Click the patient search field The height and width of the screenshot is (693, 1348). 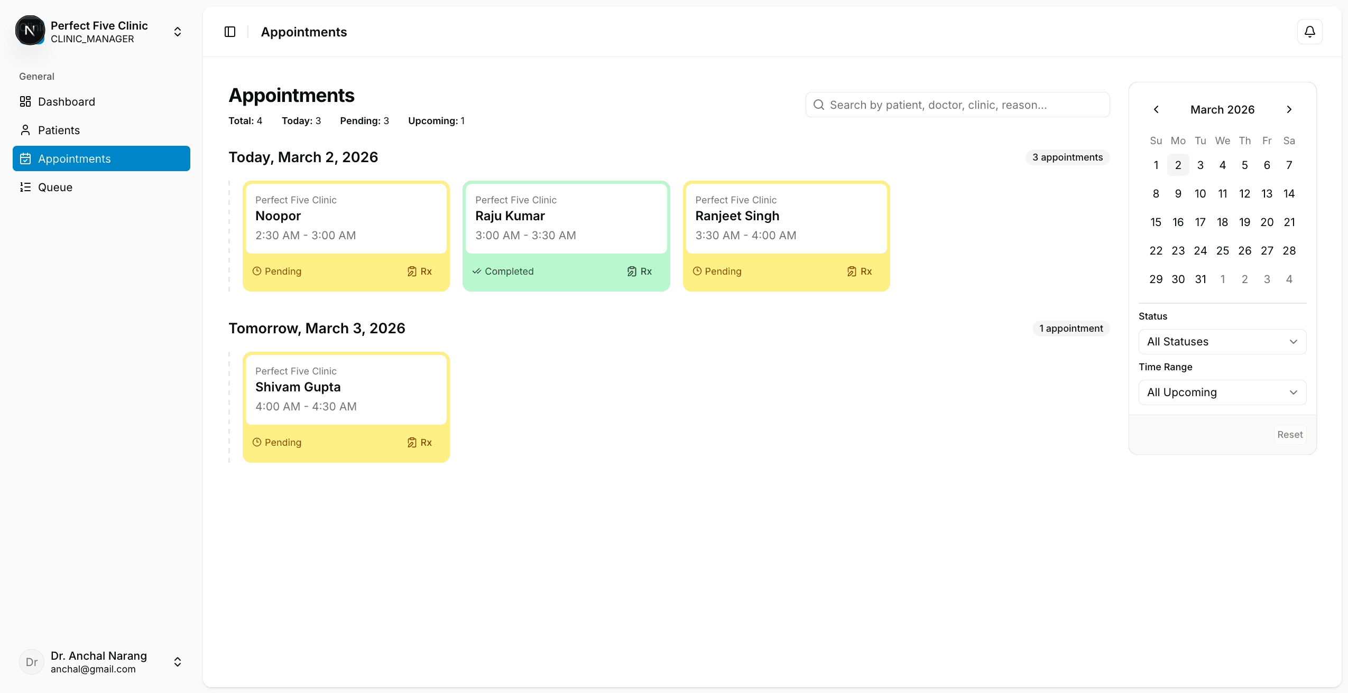point(957,105)
